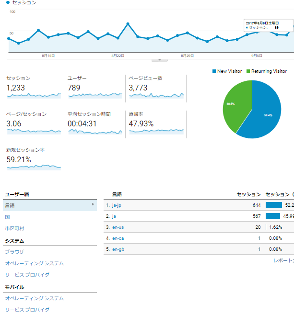Click the 644 sessions value for ja-jp

coord(257,205)
